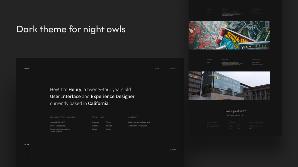Click the 'Have a great idea?' heading
The image size is (298, 167).
click(235, 111)
